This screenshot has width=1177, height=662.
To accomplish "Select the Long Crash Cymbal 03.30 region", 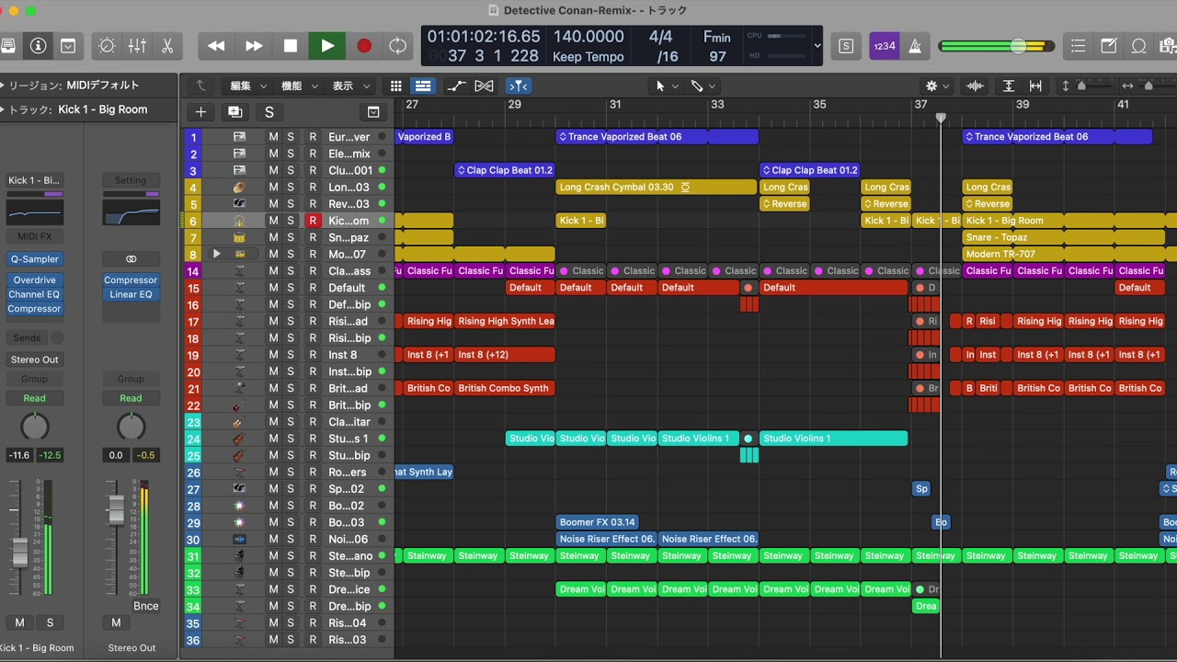I will [x=657, y=187].
